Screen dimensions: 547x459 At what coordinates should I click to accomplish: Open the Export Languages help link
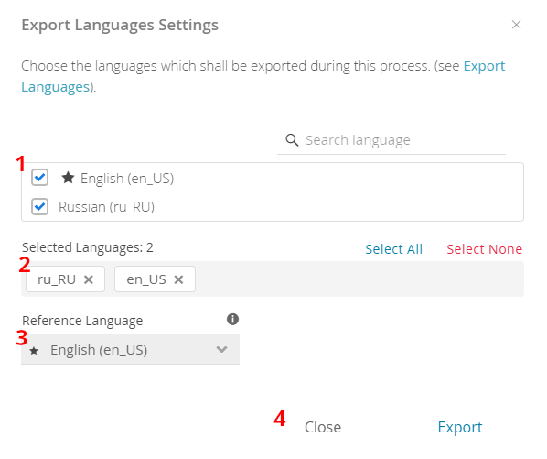point(263,76)
